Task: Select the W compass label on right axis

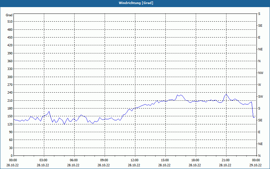Action: (260, 85)
